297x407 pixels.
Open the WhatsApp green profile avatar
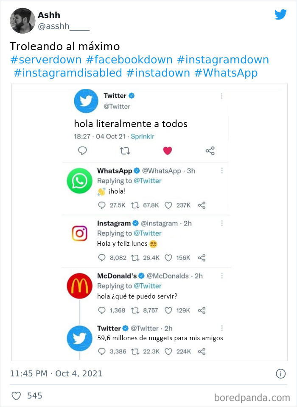[x=79, y=181]
